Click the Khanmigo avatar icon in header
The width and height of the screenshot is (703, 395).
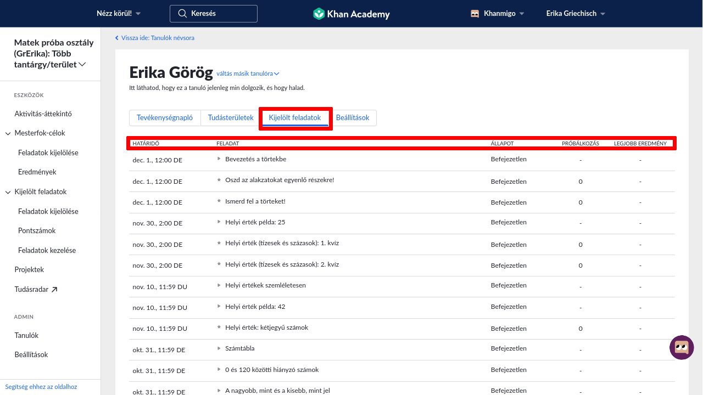(x=475, y=14)
